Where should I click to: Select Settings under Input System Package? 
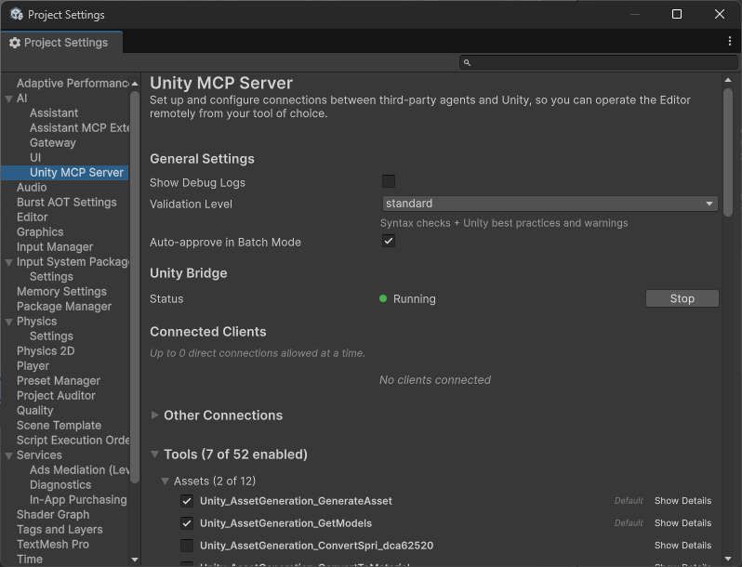pyautogui.click(x=51, y=277)
